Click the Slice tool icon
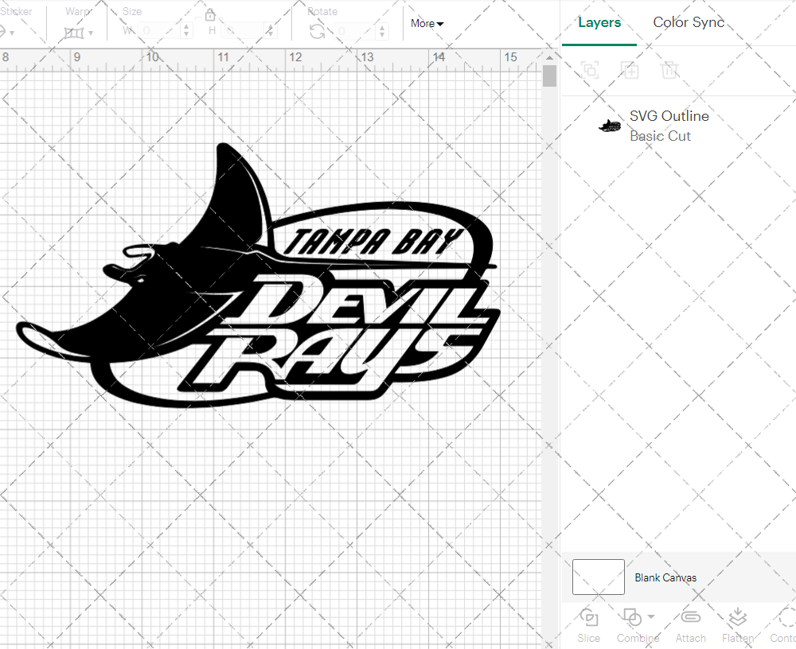This screenshot has height=649, width=796. (589, 617)
